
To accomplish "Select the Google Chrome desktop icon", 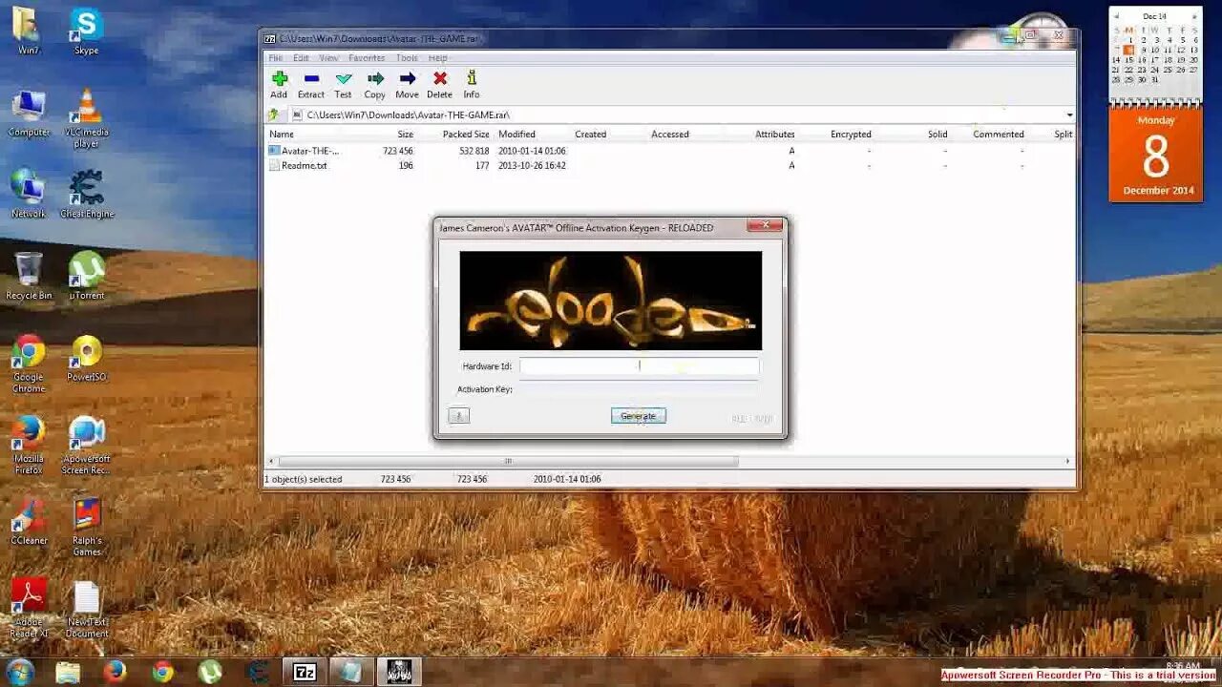I will point(29,364).
